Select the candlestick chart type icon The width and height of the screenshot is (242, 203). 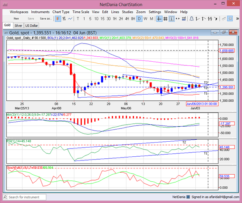(x=58, y=19)
